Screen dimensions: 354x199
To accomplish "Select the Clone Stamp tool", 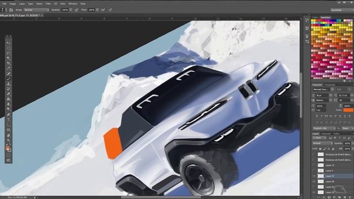I will tap(8, 83).
